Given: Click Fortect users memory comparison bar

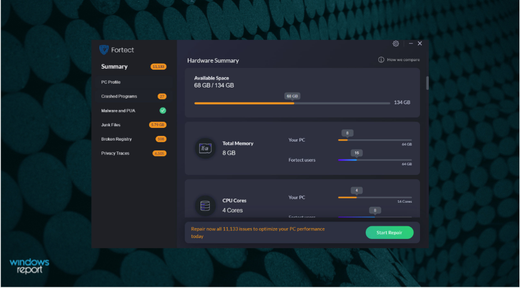Looking at the screenshot, I should [375, 160].
